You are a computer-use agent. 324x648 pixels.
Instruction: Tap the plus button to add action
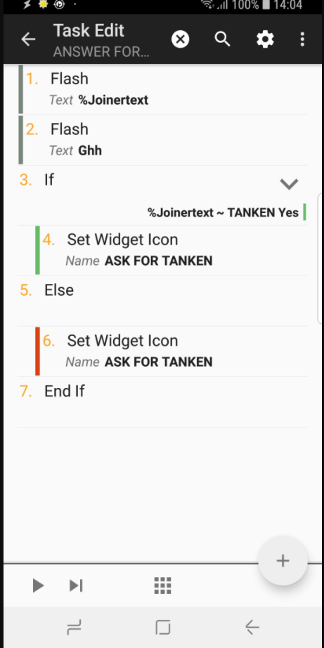pyautogui.click(x=283, y=561)
